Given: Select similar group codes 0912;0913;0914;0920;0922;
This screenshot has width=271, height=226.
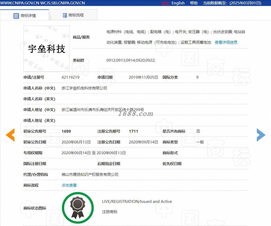Looking at the screenshot, I should pos(131,60).
